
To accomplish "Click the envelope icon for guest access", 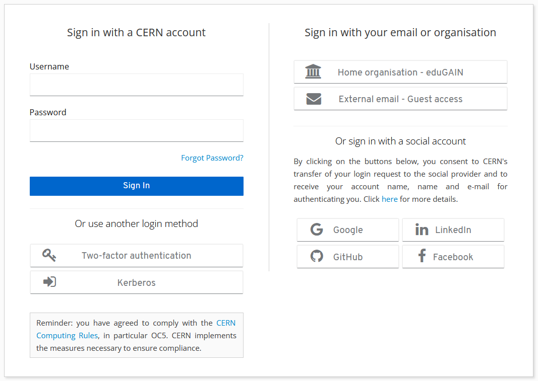I will [314, 99].
